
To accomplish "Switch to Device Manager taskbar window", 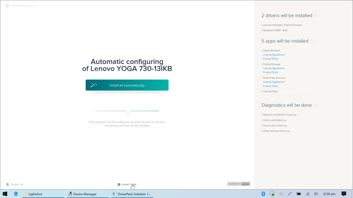I will [x=88, y=194].
